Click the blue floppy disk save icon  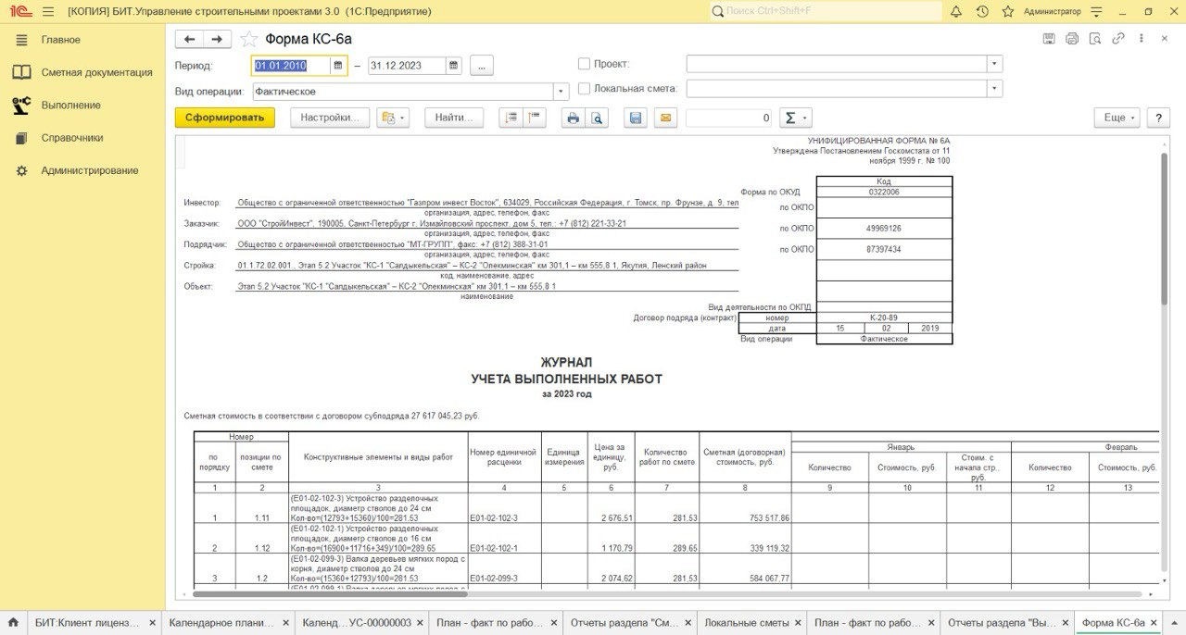635,118
